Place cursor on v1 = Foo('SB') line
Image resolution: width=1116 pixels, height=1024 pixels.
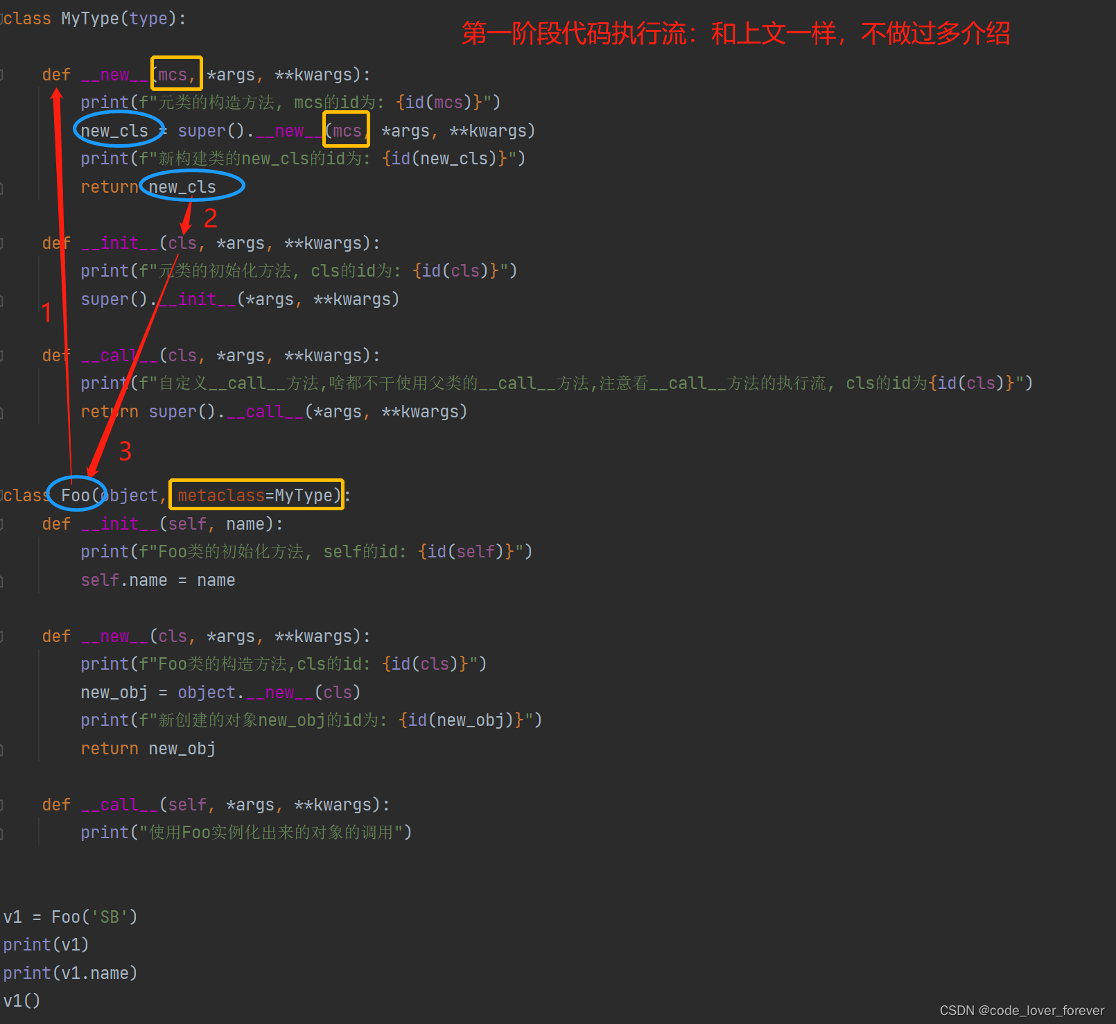tap(69, 916)
